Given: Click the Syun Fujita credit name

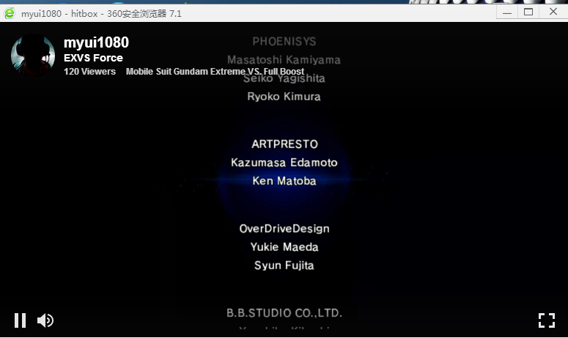Looking at the screenshot, I should [x=284, y=266].
